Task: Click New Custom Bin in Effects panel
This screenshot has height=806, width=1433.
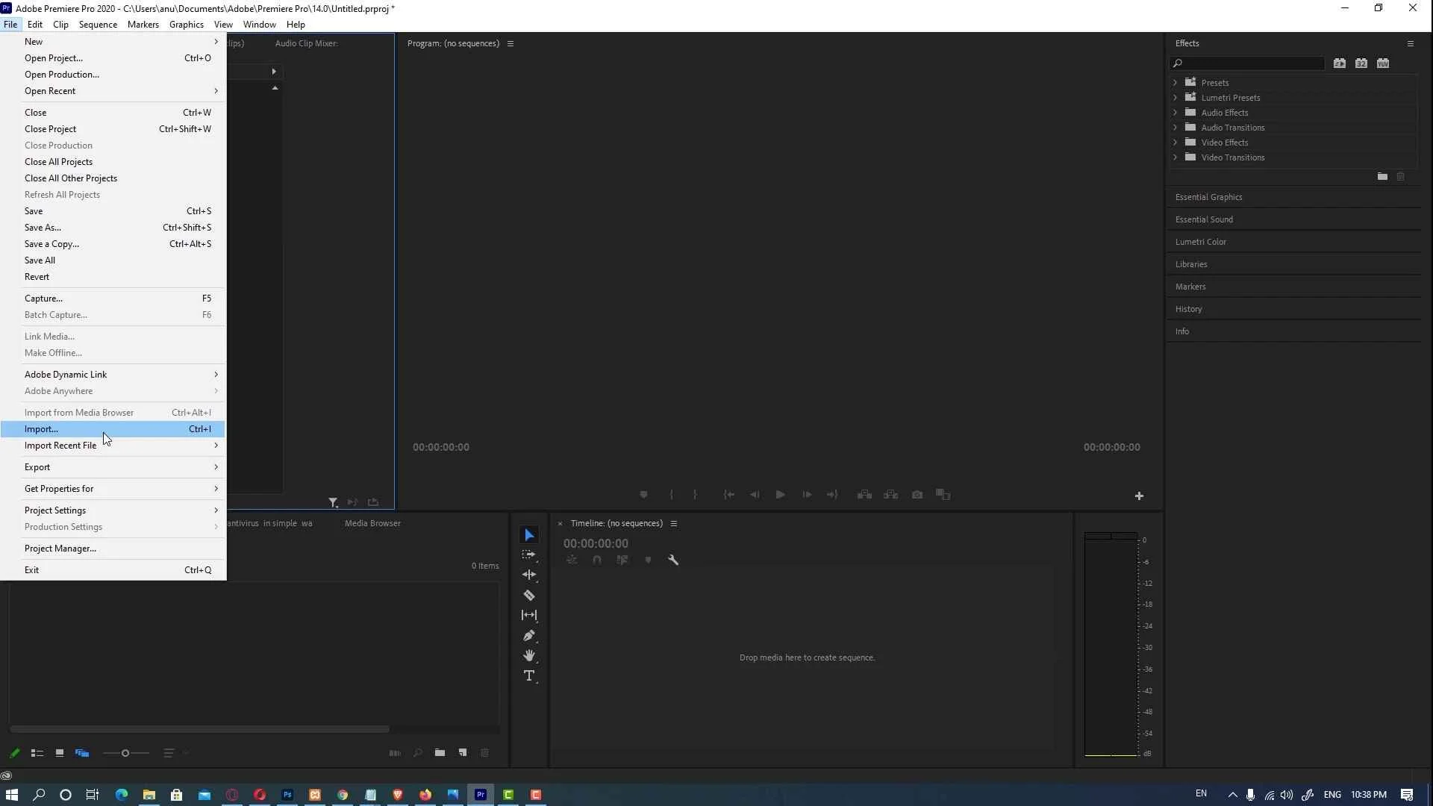Action: [1382, 177]
